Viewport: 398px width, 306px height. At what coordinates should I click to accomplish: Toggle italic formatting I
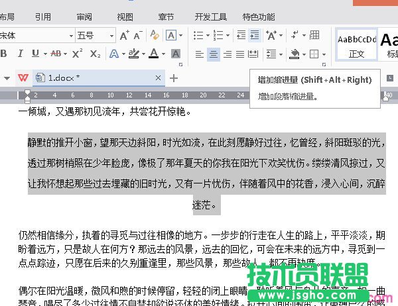21,54
